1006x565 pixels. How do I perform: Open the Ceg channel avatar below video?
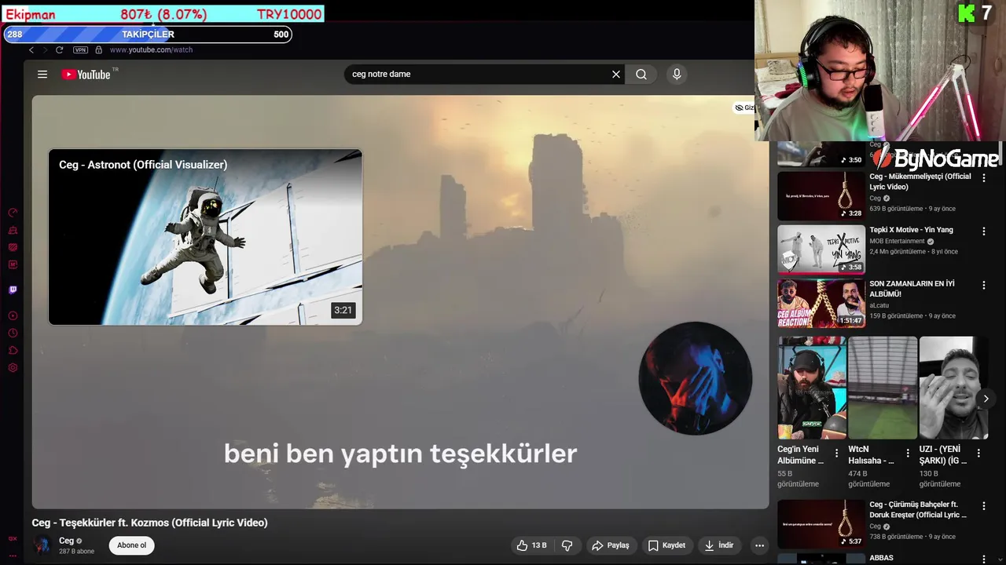pyautogui.click(x=42, y=545)
